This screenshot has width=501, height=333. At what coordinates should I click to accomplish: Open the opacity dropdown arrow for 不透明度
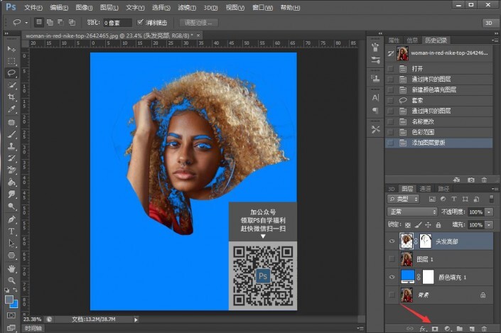pyautogui.click(x=490, y=212)
